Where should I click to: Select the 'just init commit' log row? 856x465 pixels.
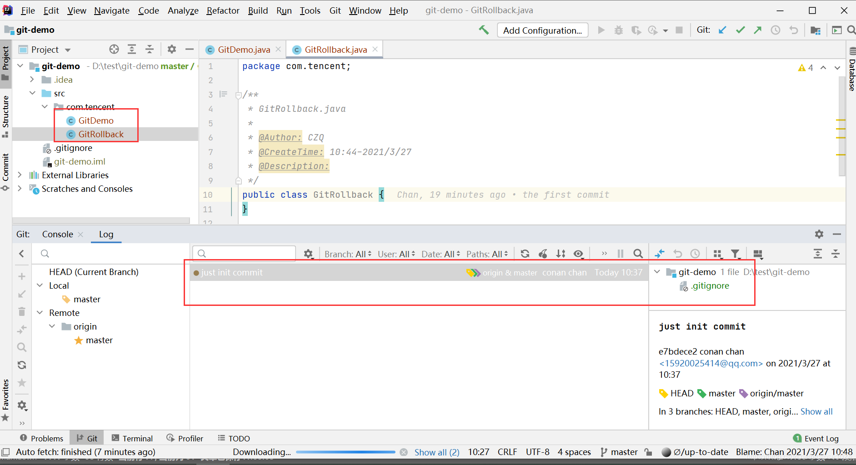pos(419,272)
